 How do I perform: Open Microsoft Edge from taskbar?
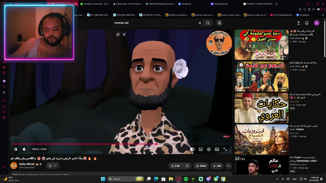click(x=156, y=179)
